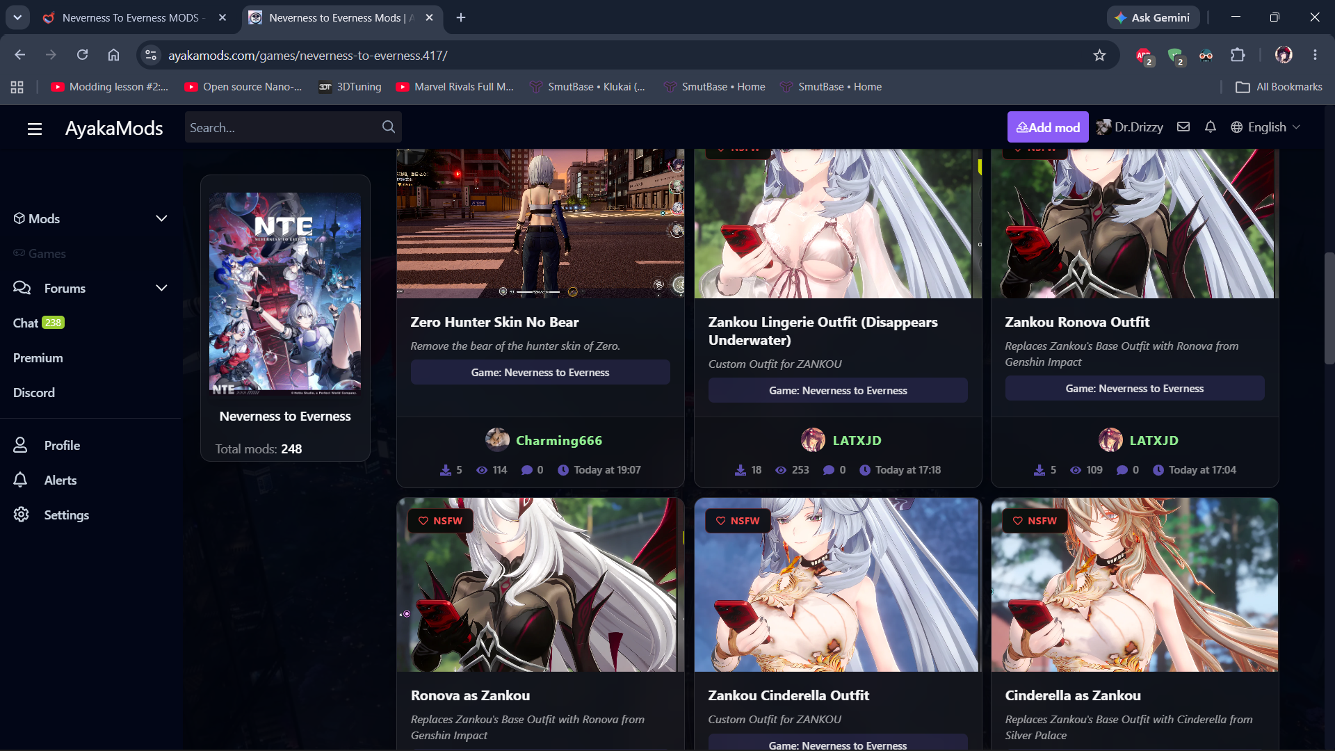Expand the Forums sidebar section
The height and width of the screenshot is (751, 1335).
[161, 288]
